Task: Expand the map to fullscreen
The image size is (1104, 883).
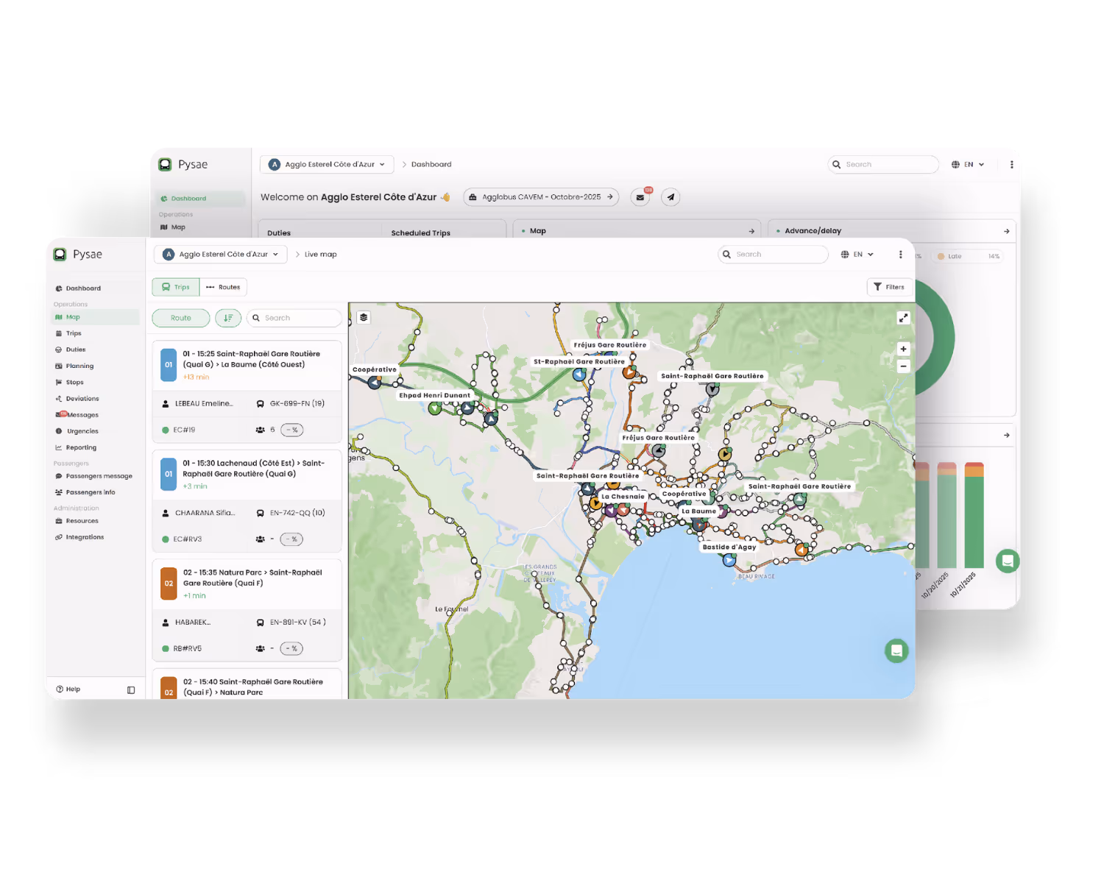Action: [903, 318]
